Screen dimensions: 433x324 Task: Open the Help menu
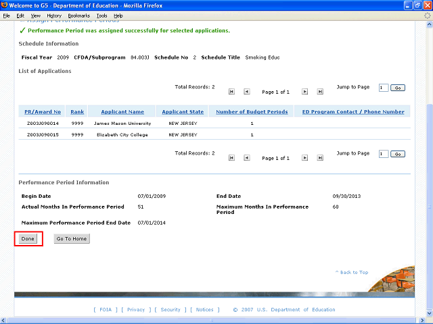(118, 16)
